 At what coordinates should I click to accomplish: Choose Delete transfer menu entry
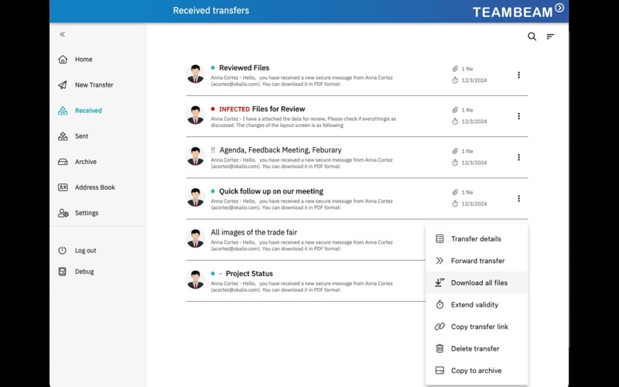point(477,349)
